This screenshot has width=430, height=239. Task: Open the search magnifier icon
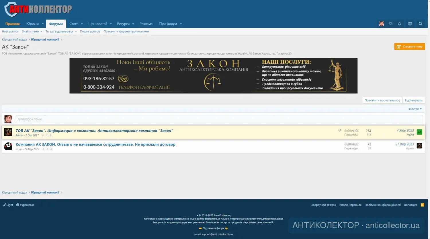(420, 24)
